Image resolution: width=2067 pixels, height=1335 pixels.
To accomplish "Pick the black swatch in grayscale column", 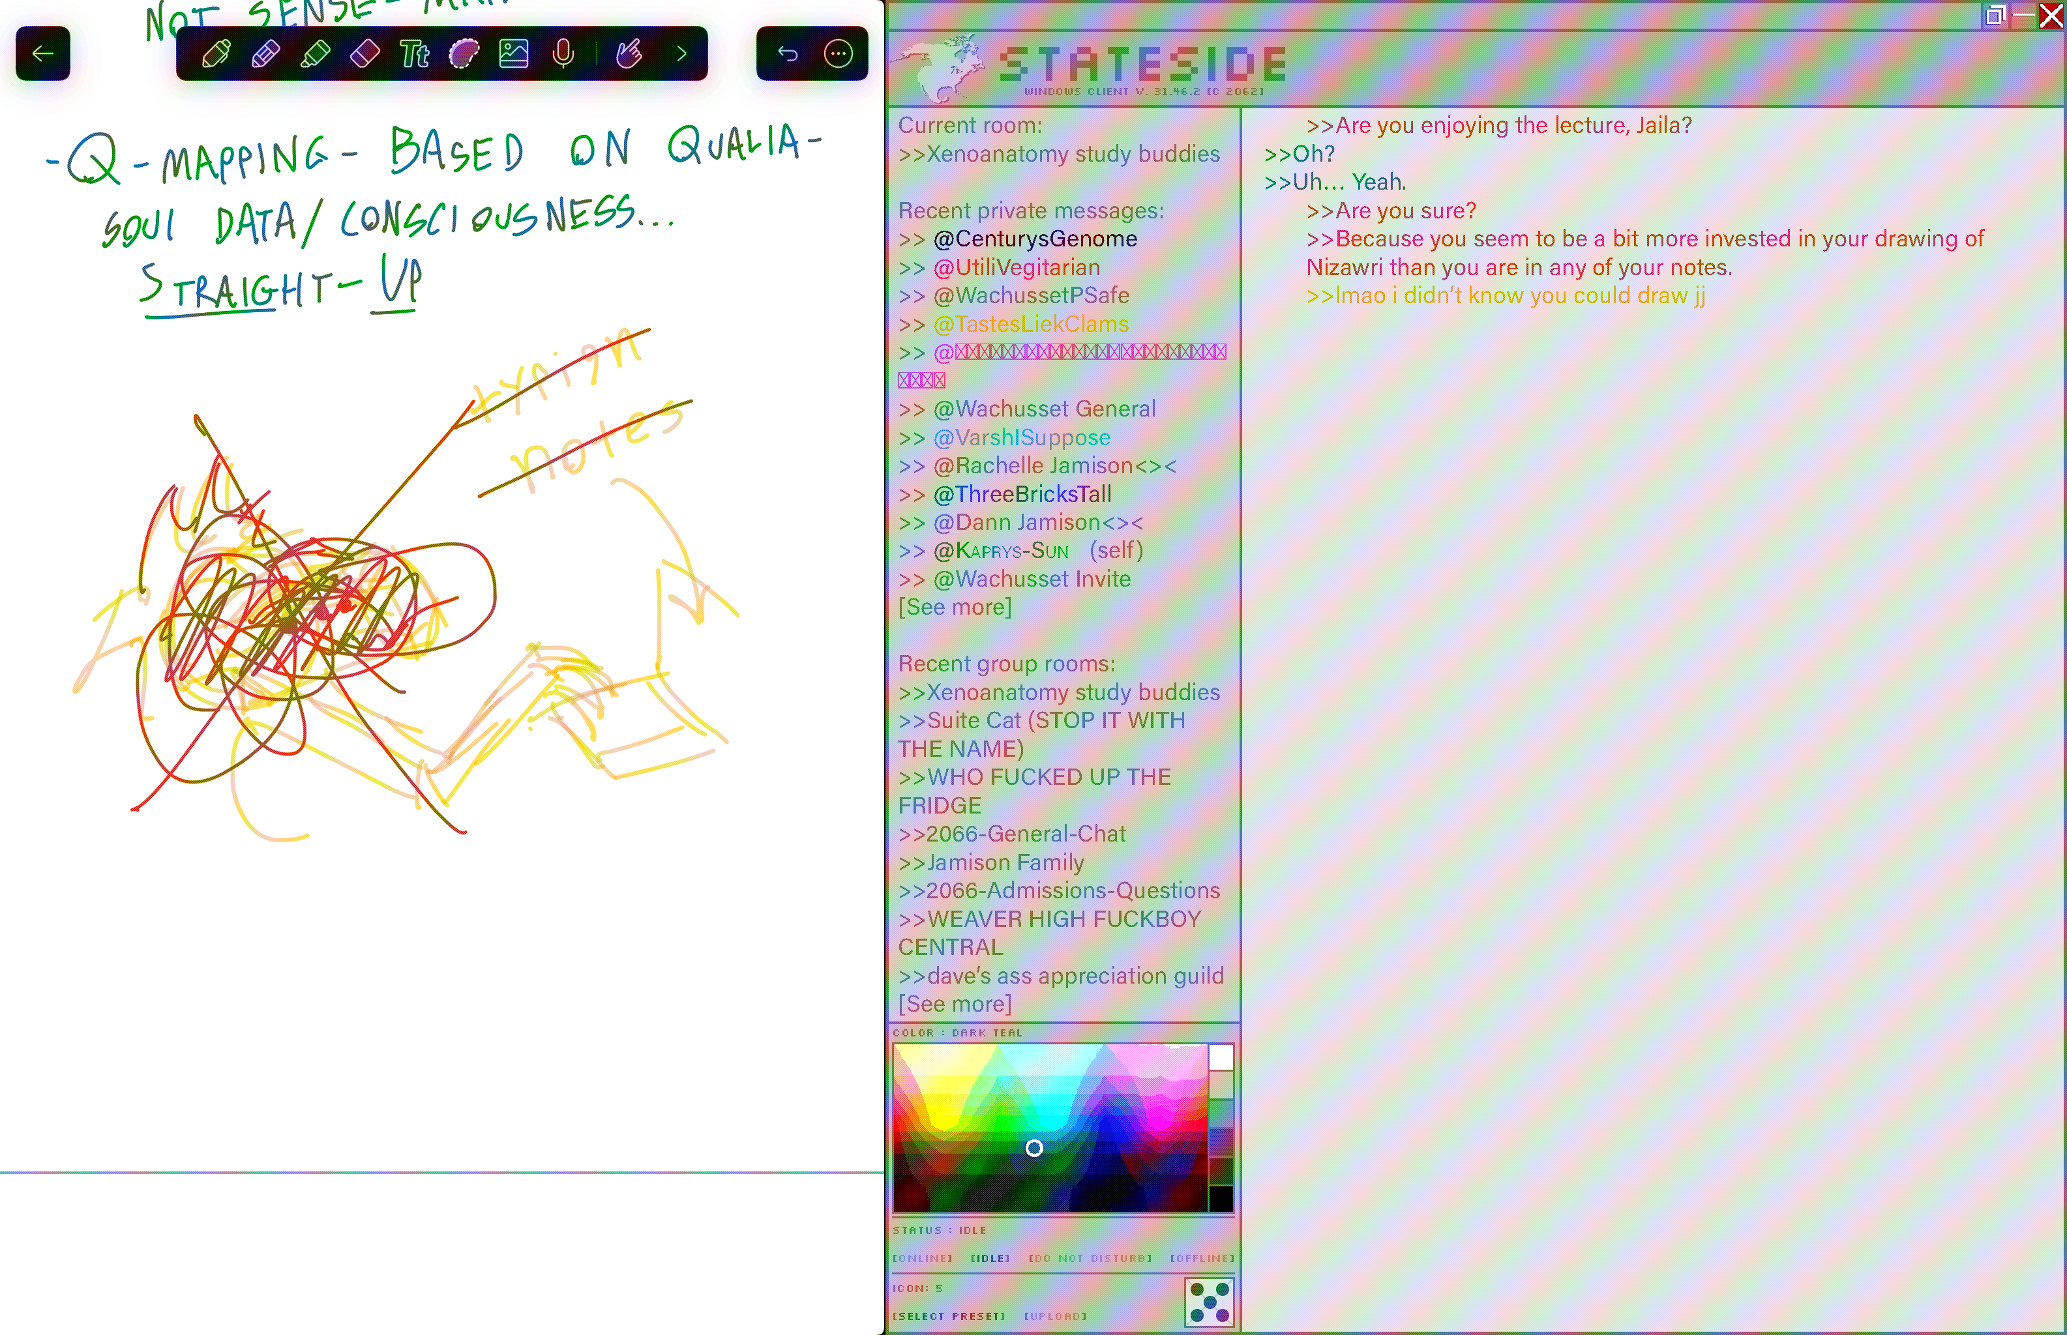I will (x=1221, y=1199).
